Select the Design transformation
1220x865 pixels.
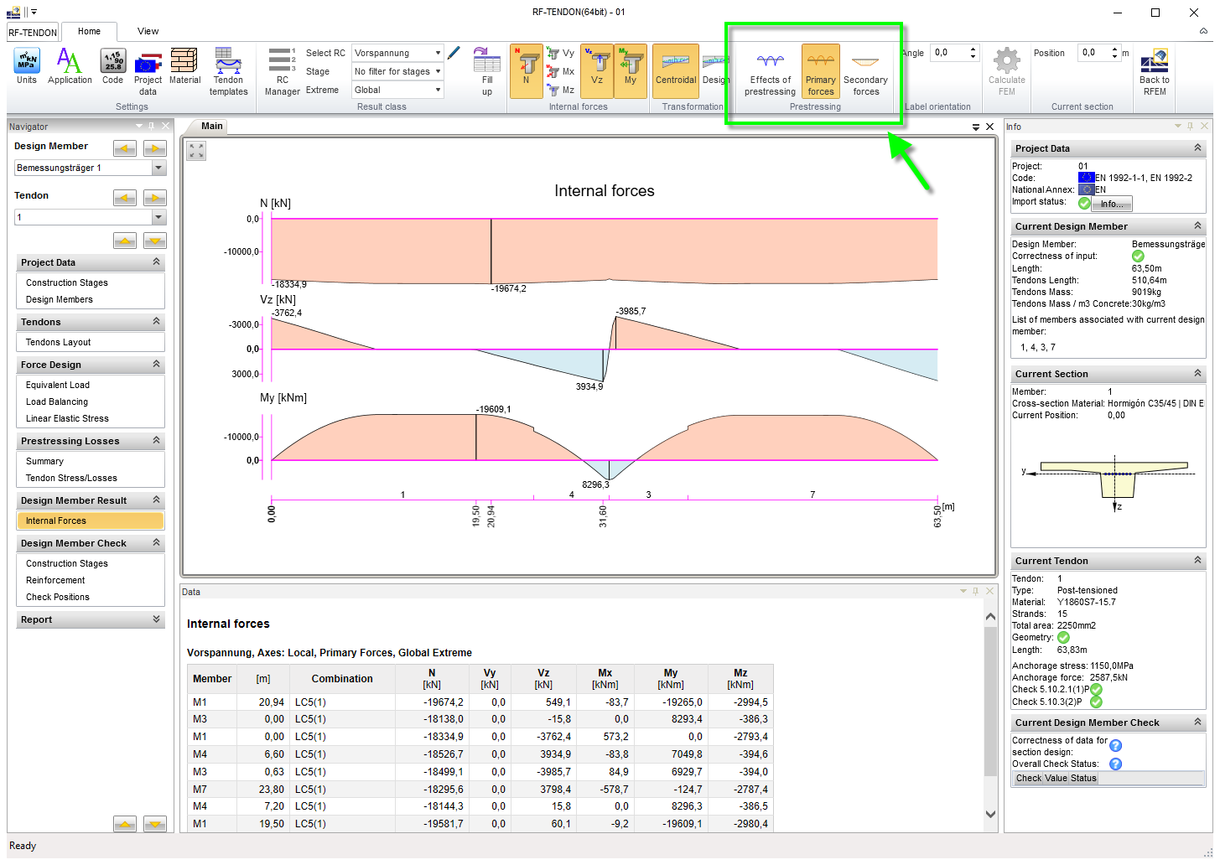(715, 71)
